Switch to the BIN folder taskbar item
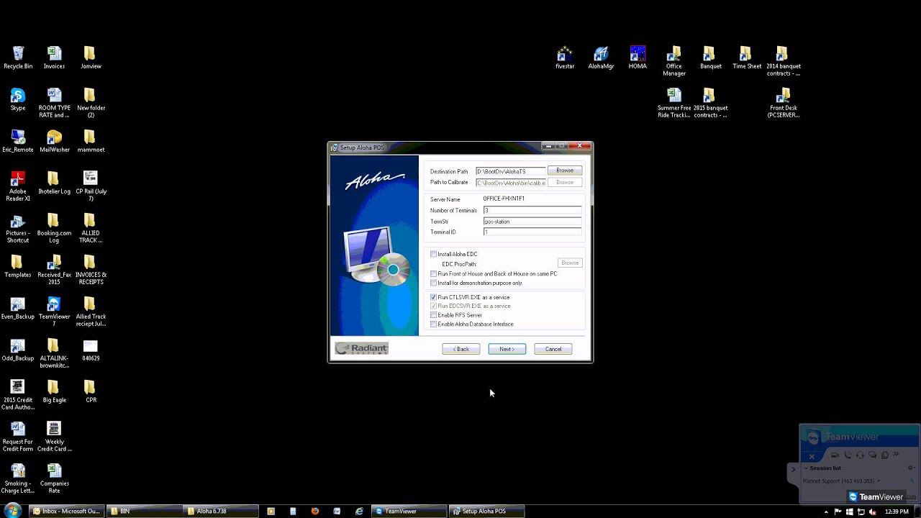Viewport: 921px width, 518px height. pos(144,511)
